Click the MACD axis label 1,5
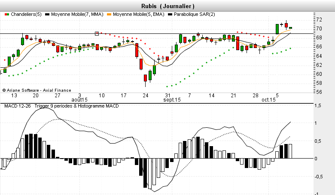 point(318,105)
